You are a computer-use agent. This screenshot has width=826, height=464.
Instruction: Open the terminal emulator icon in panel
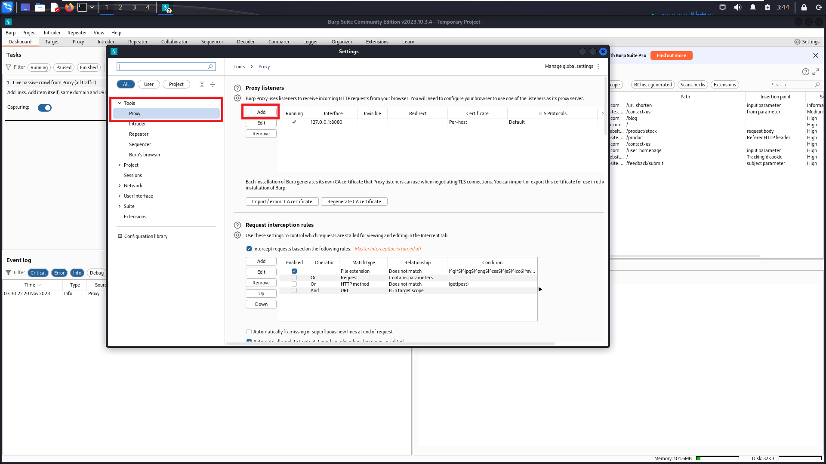(x=82, y=7)
